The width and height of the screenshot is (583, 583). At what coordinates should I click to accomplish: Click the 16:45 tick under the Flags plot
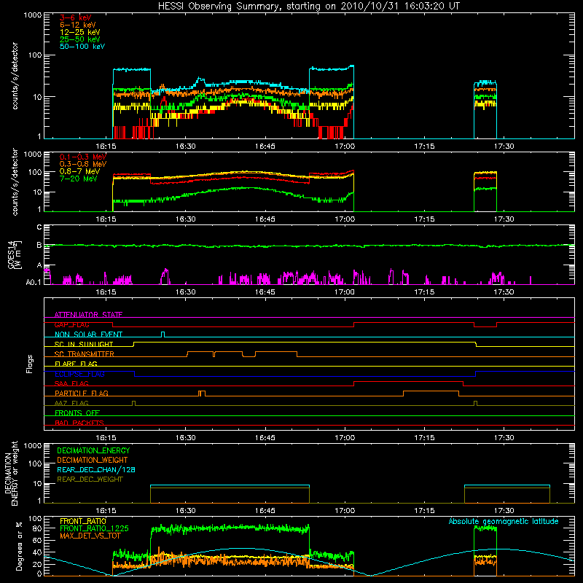pyautogui.click(x=265, y=438)
